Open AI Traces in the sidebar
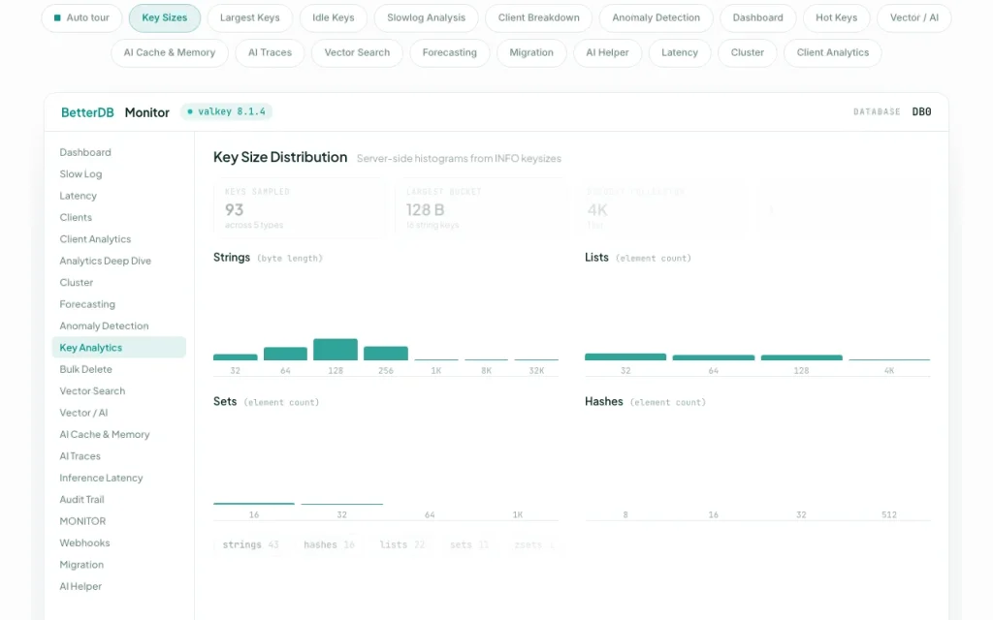993x620 pixels. [x=119, y=456]
